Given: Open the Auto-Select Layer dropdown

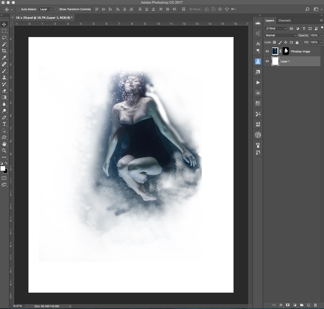Looking at the screenshot, I should point(46,9).
